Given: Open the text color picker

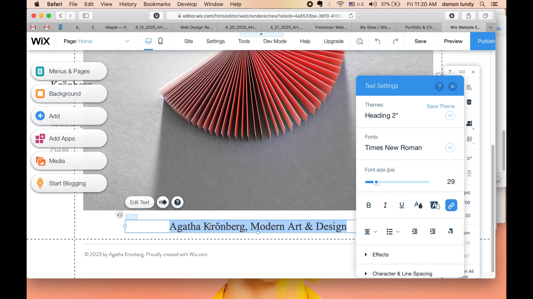Looking at the screenshot, I should (418, 205).
